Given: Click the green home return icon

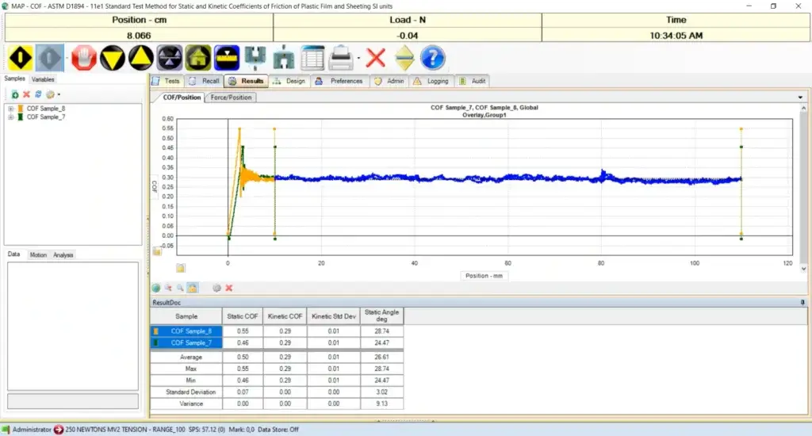Looking at the screenshot, I should (x=198, y=58).
